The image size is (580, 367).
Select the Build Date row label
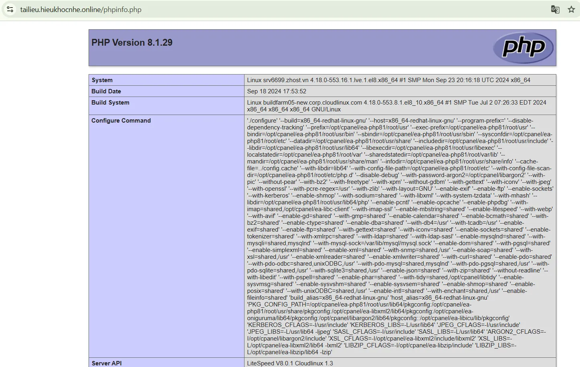106,91
